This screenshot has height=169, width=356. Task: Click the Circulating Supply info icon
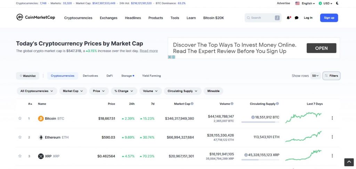click(277, 104)
